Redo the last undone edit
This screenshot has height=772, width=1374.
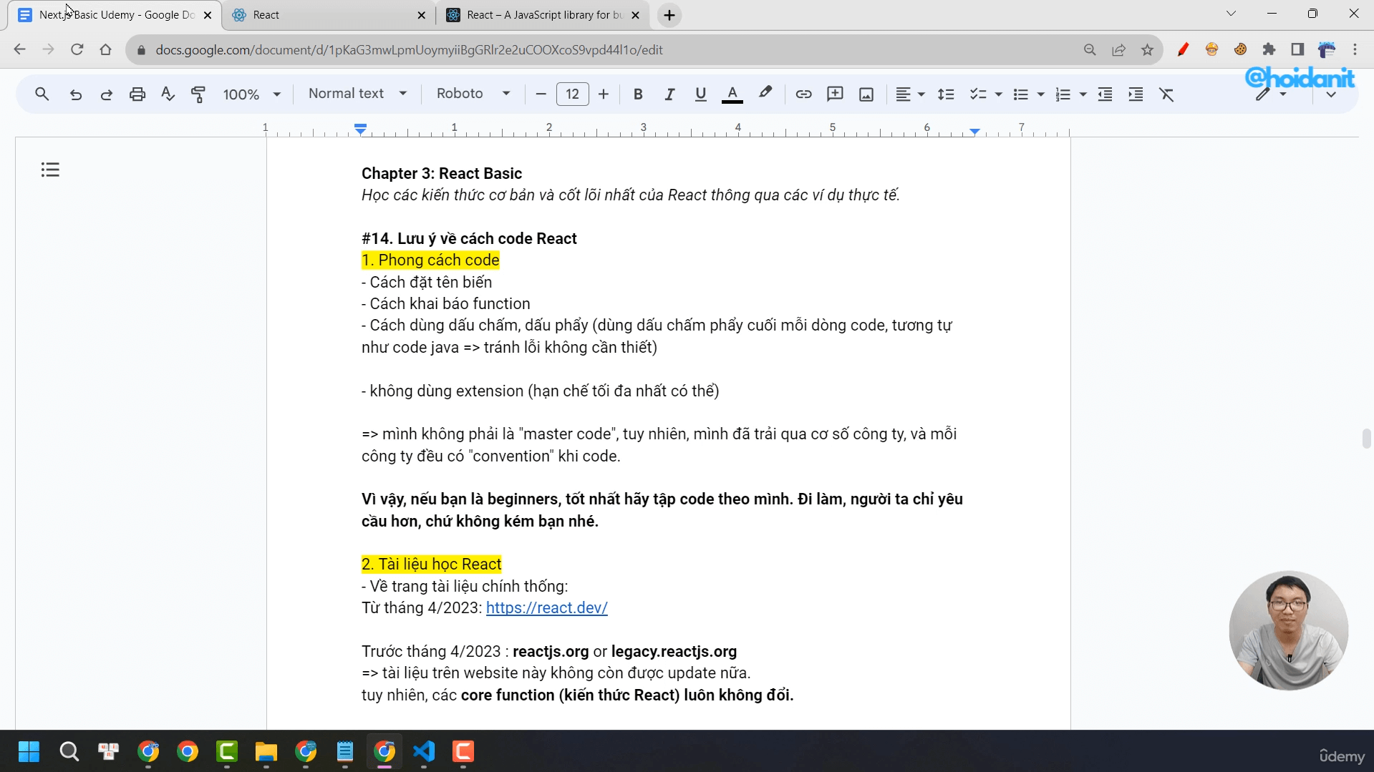click(x=106, y=94)
